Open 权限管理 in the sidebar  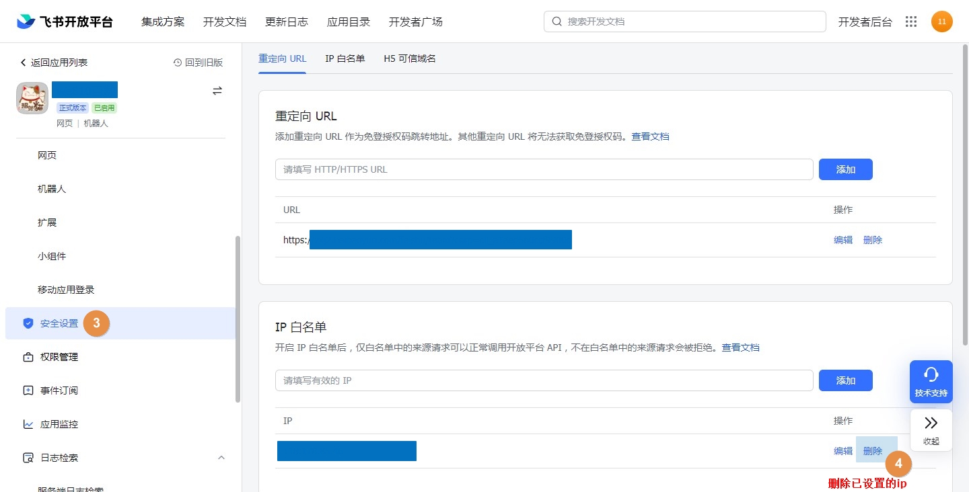(x=59, y=357)
